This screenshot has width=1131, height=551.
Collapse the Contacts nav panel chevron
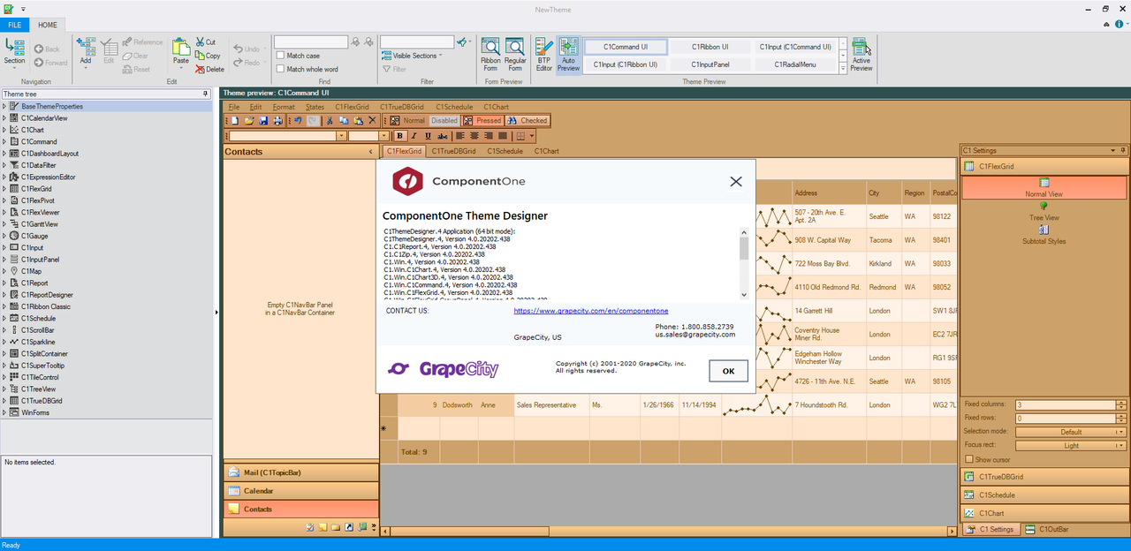(x=370, y=152)
